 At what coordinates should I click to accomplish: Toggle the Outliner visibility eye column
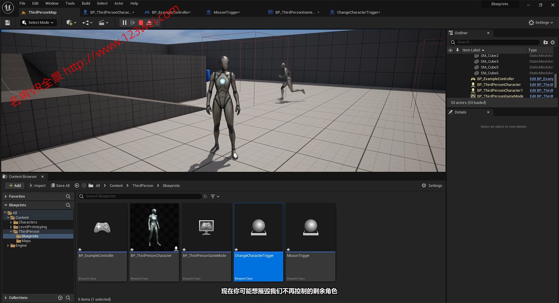click(x=450, y=50)
